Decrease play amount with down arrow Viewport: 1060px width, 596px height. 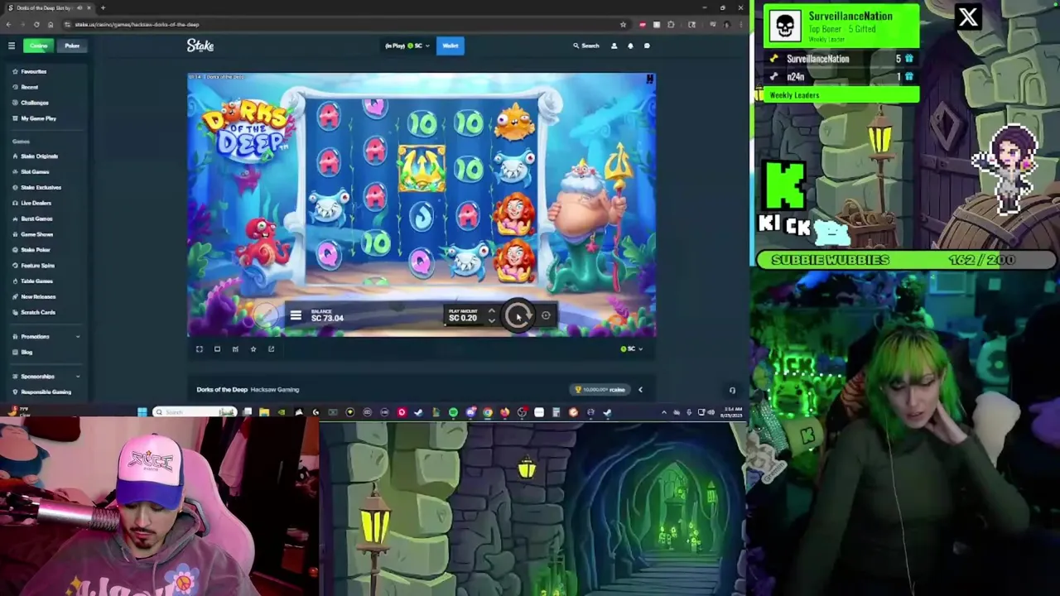(491, 320)
